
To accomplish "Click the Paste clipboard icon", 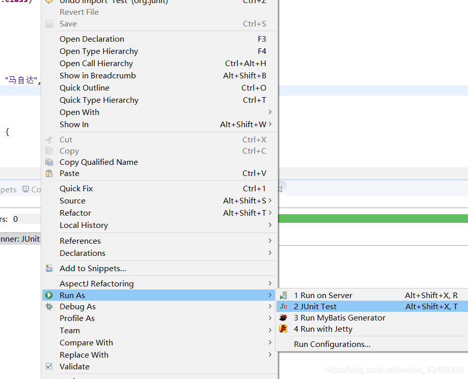I will (49, 173).
